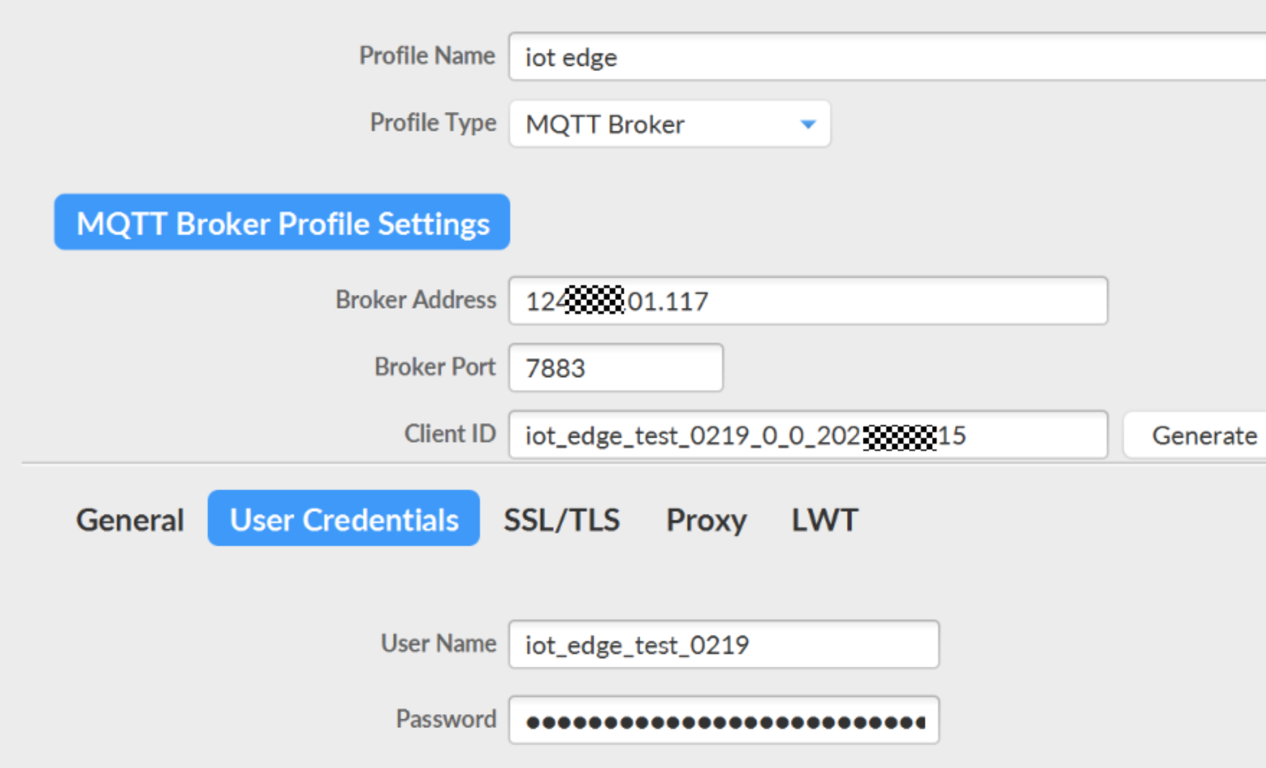This screenshot has width=1266, height=768.
Task: Click the Profile Name label
Action: pos(427,56)
